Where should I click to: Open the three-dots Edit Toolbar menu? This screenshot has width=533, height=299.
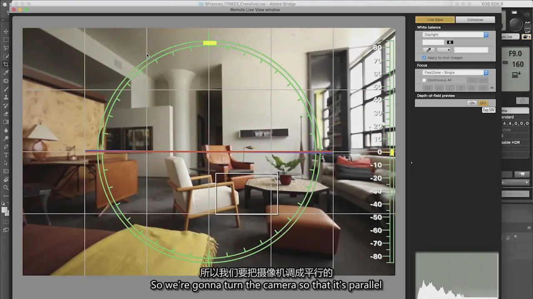coord(6,196)
